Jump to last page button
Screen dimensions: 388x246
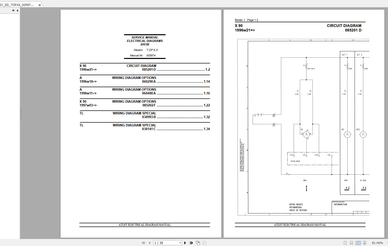tap(191, 243)
